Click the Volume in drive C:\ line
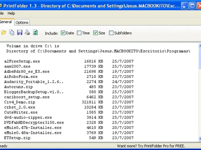201x150 pixels. 33,46
